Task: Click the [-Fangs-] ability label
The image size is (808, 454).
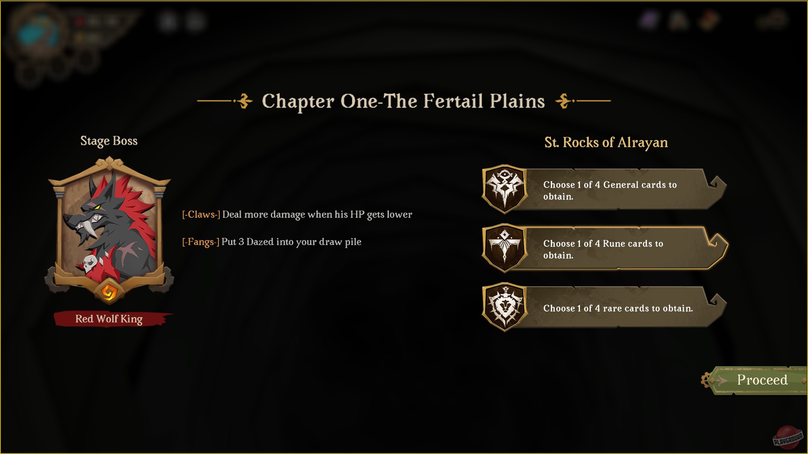Action: (x=200, y=242)
